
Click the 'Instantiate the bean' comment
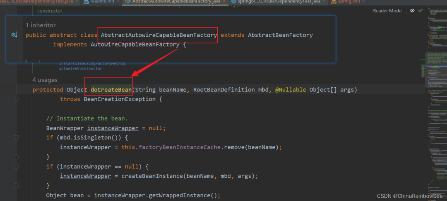tap(87, 118)
